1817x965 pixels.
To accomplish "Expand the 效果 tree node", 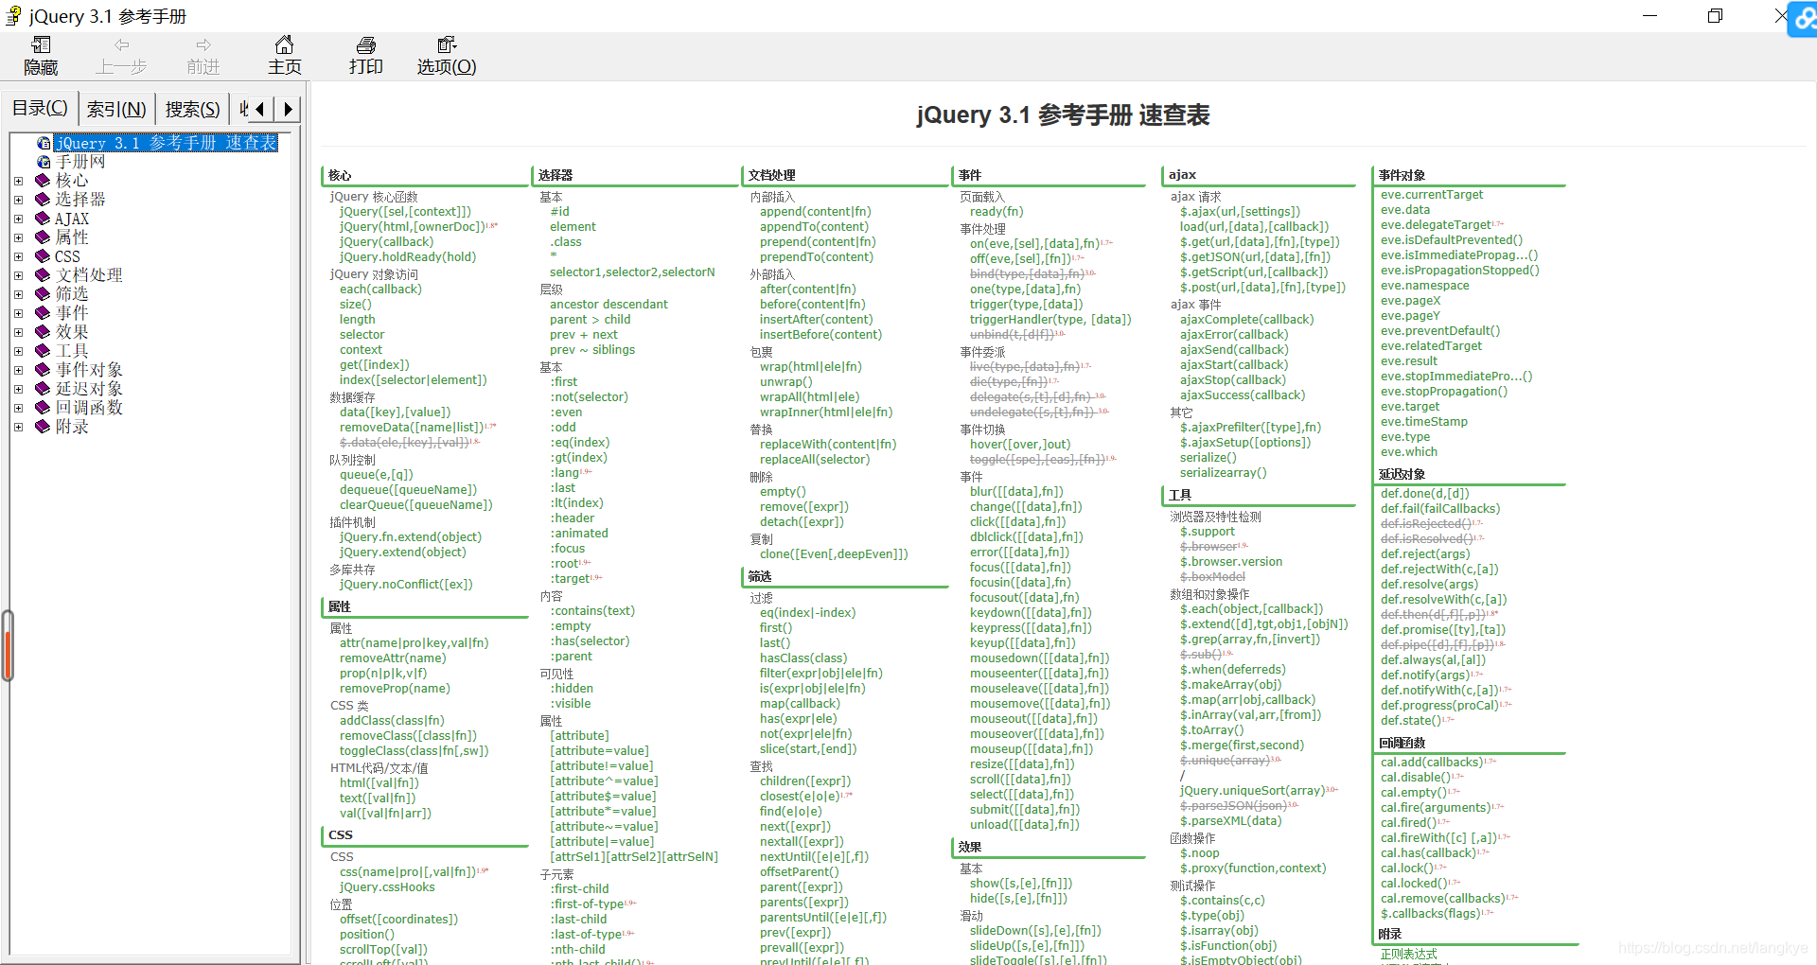I will (x=18, y=332).
